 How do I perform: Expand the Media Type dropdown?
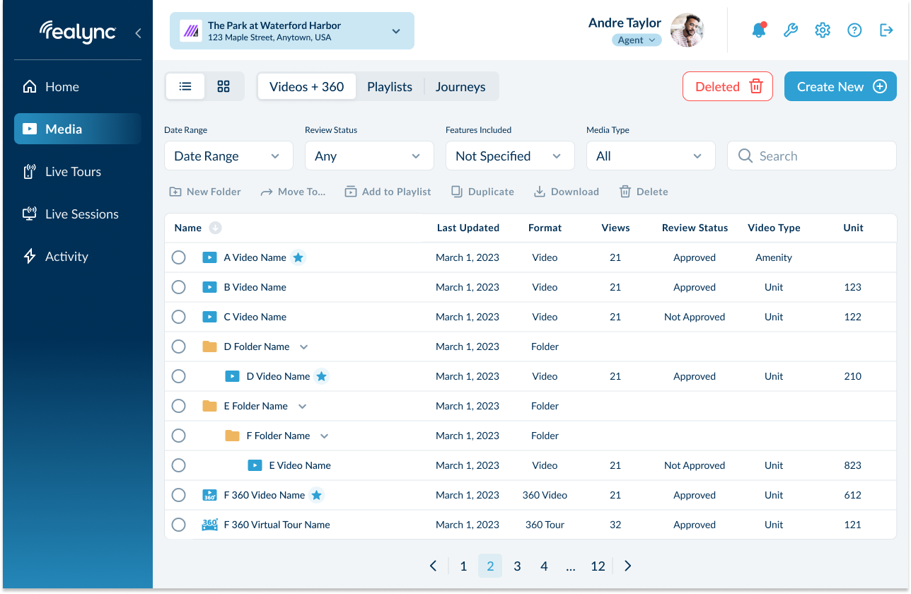(650, 156)
